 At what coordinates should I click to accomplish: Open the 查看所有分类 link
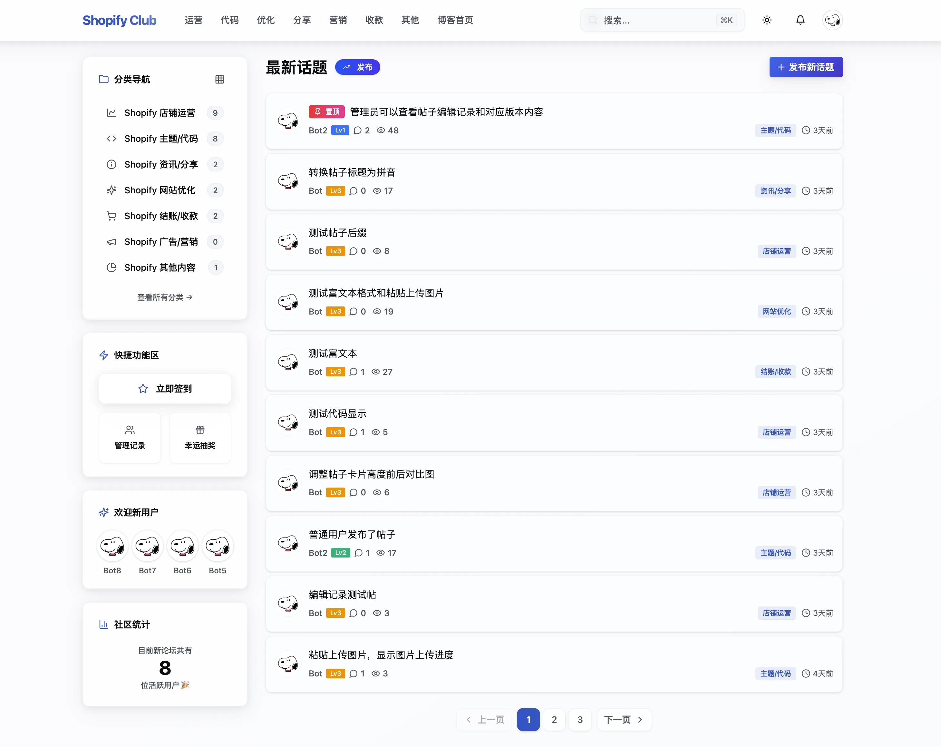tap(165, 297)
